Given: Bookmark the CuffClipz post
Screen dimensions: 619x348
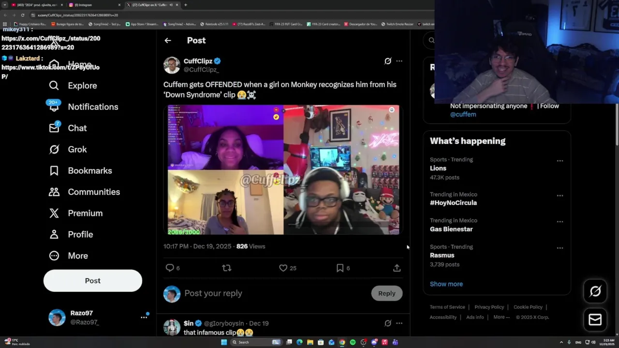Looking at the screenshot, I should [x=340, y=268].
